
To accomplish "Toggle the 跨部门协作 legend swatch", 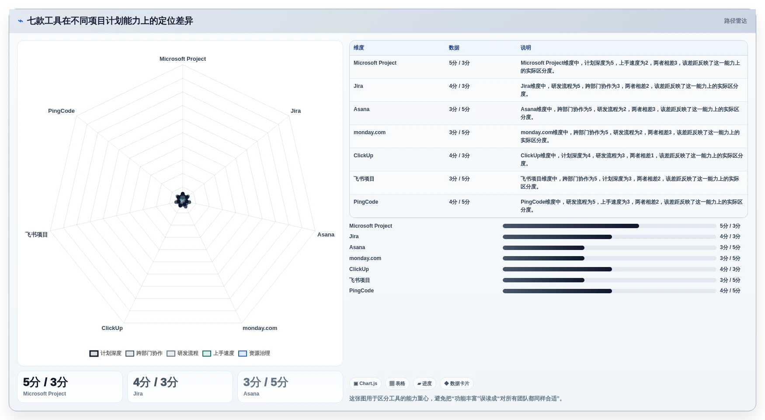I will pyautogui.click(x=130, y=354).
